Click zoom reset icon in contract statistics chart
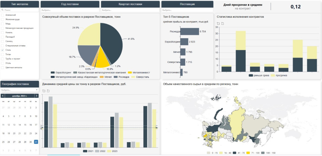The image size is (322, 156). pos(222,23)
